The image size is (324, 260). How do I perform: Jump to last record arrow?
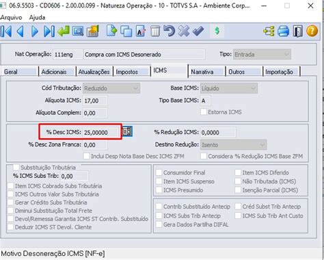(x=49, y=31)
